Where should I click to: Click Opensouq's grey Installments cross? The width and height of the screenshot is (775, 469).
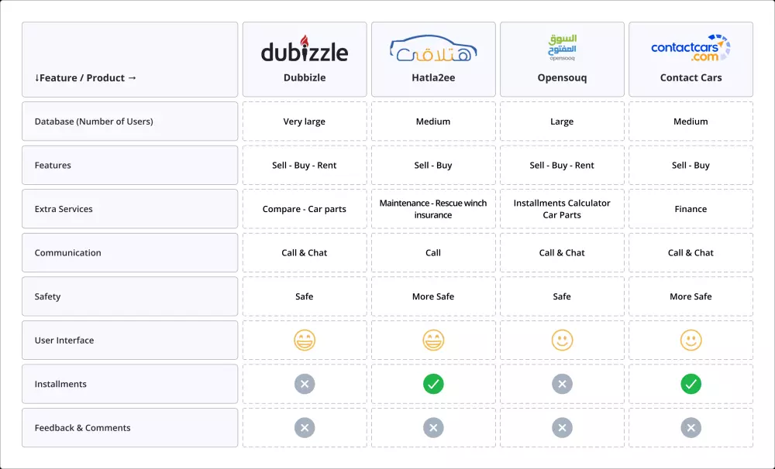(562, 384)
